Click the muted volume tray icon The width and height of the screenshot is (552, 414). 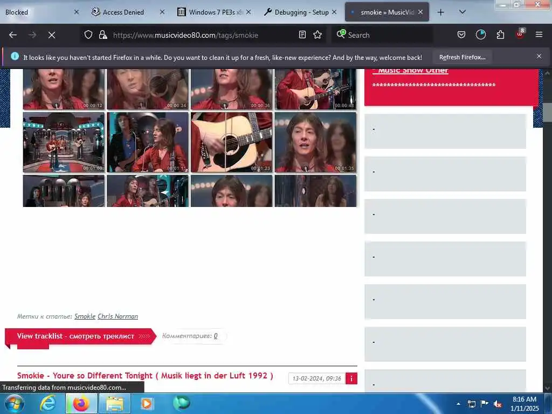pyautogui.click(x=498, y=404)
